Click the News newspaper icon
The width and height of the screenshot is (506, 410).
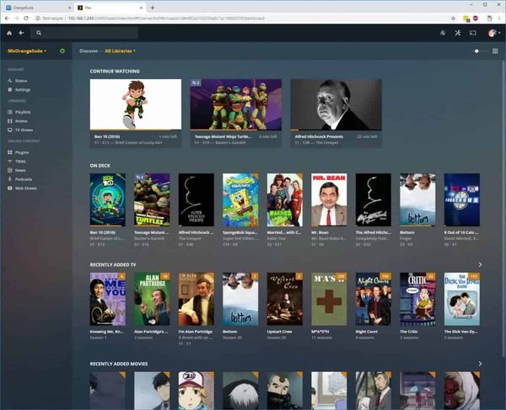pos(9,170)
